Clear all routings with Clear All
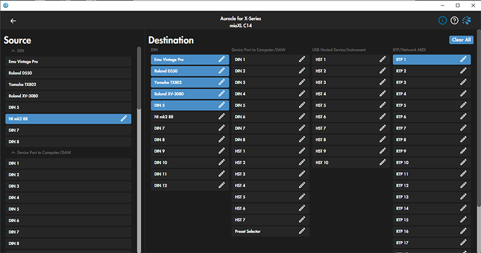The height and width of the screenshot is (253, 481). pyautogui.click(x=461, y=40)
